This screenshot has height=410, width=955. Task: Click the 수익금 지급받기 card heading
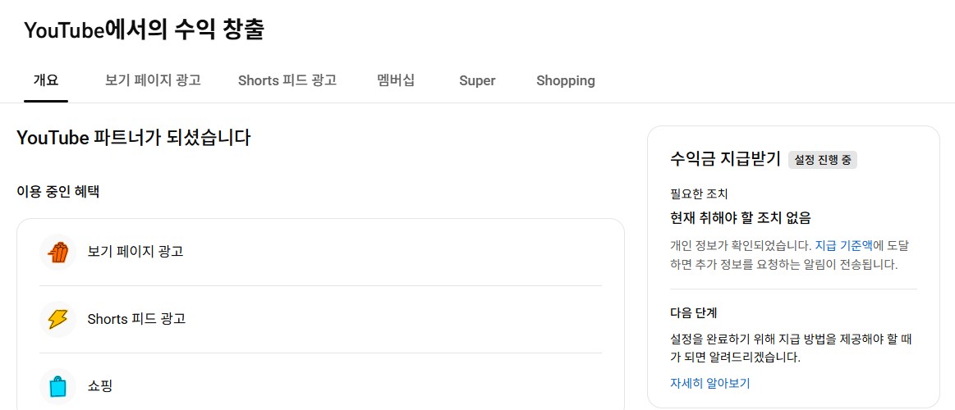click(x=725, y=159)
